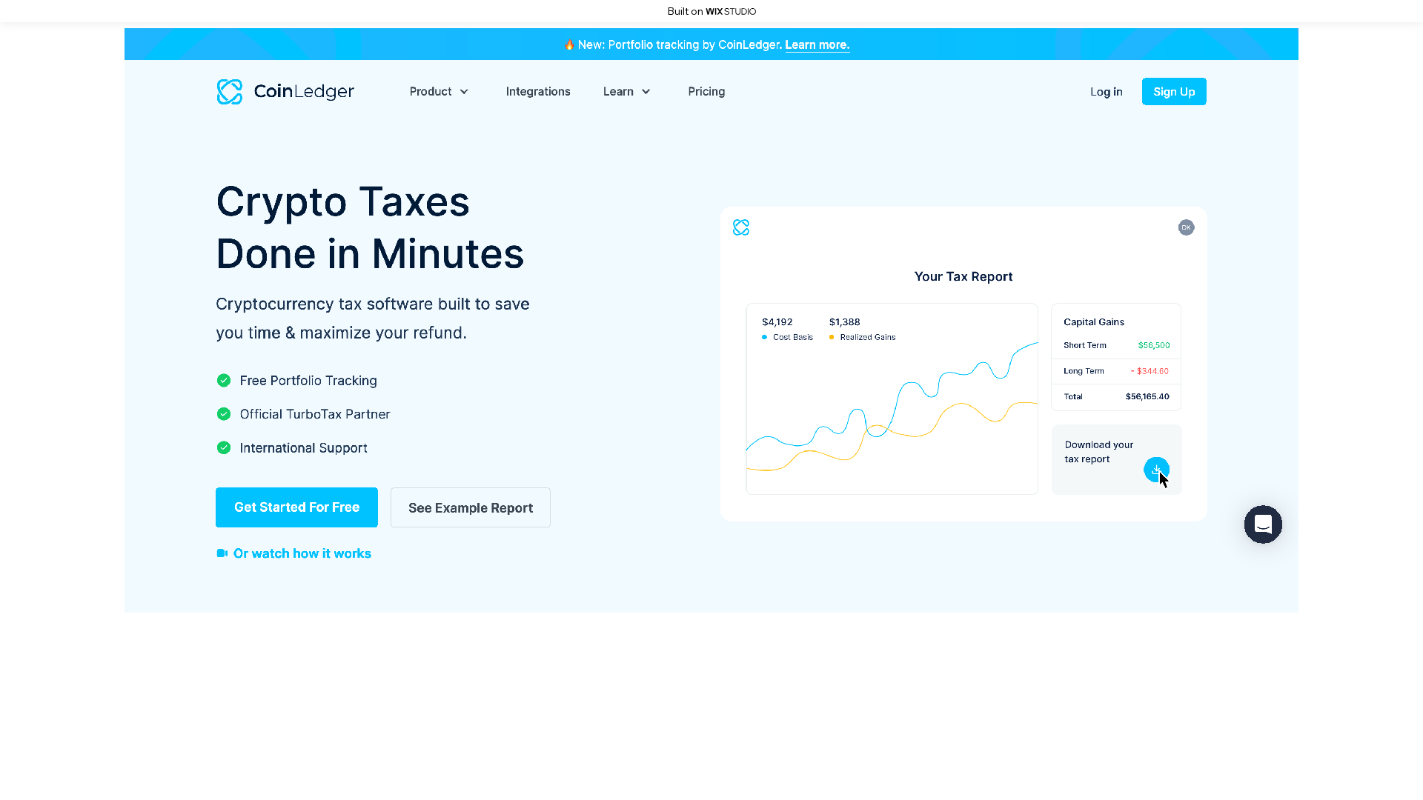Open the Learn menu
Image resolution: width=1423 pixels, height=800 pixels.
click(627, 92)
